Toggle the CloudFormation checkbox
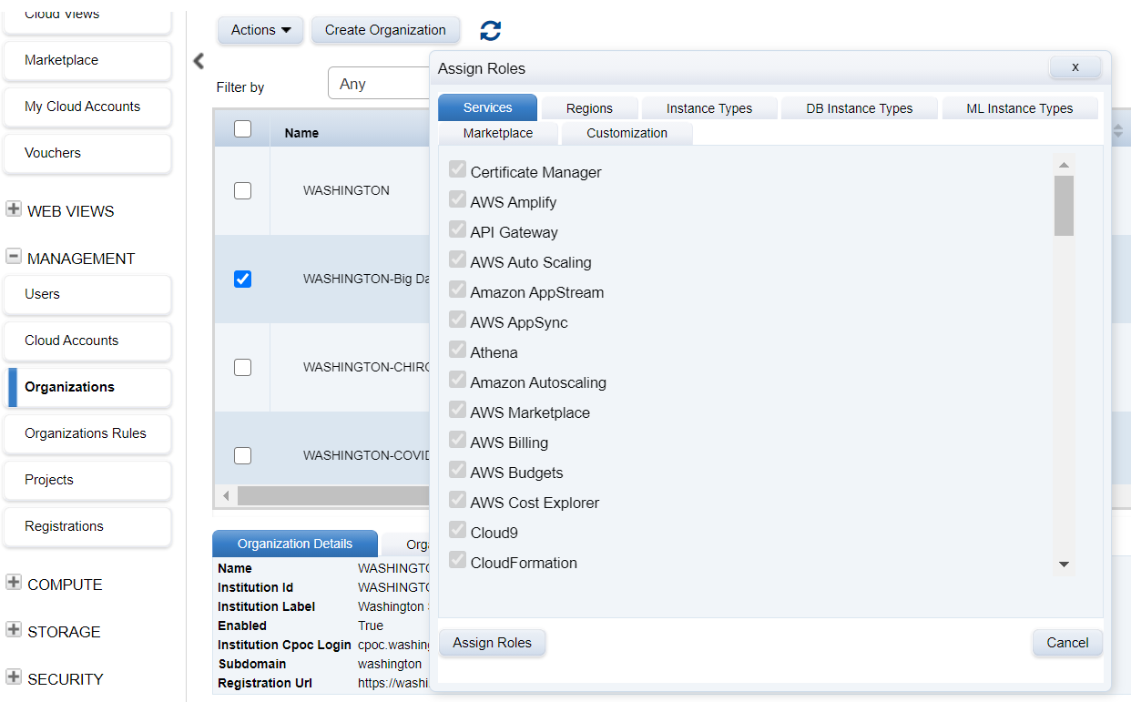This screenshot has width=1131, height=702. click(457, 560)
